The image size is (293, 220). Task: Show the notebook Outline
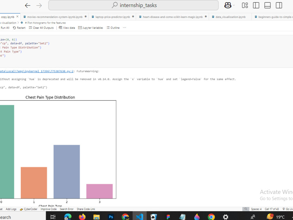(113, 28)
